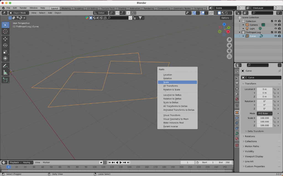The image size is (283, 176).
Task: Expand the Relations panel
Action: [x=250, y=136]
